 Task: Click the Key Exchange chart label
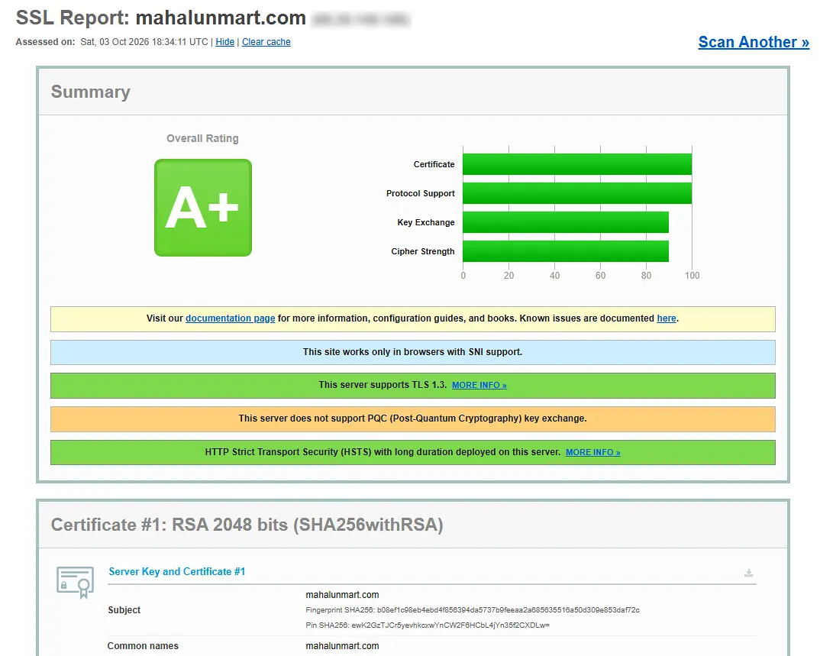426,222
